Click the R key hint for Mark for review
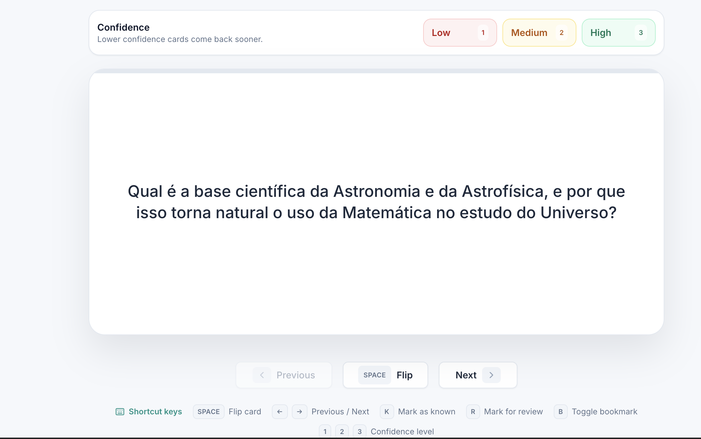This screenshot has height=439, width=701. pos(473,412)
